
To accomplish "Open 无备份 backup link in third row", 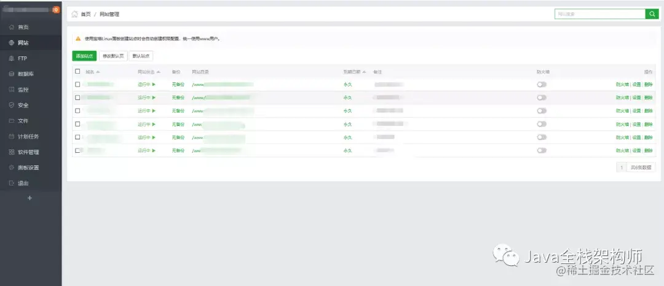I will click(178, 111).
